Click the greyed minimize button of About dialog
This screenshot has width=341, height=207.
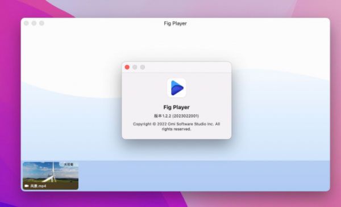pyautogui.click(x=135, y=67)
